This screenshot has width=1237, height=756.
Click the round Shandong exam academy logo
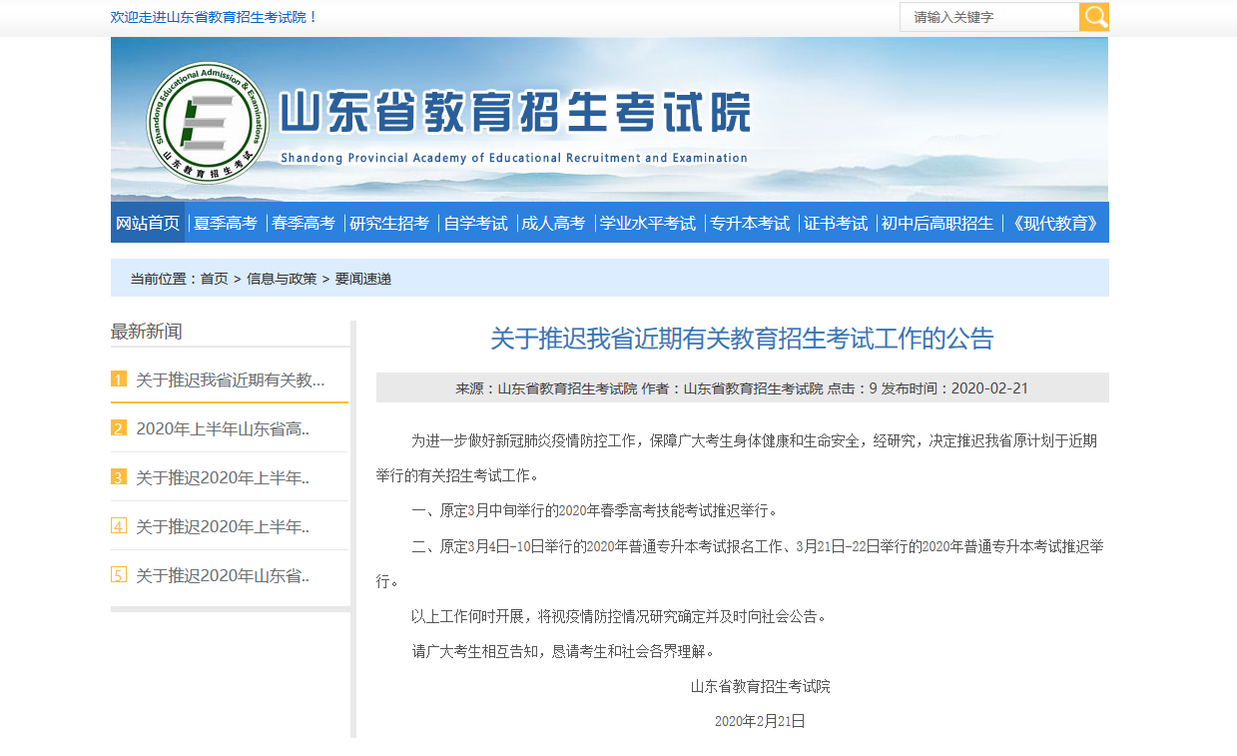click(x=208, y=123)
